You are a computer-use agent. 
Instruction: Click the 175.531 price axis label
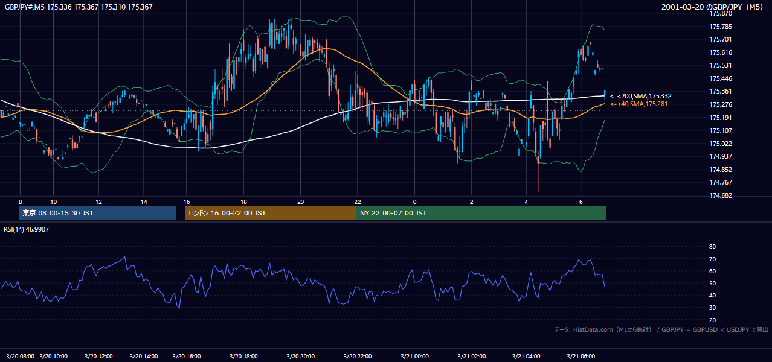721,65
